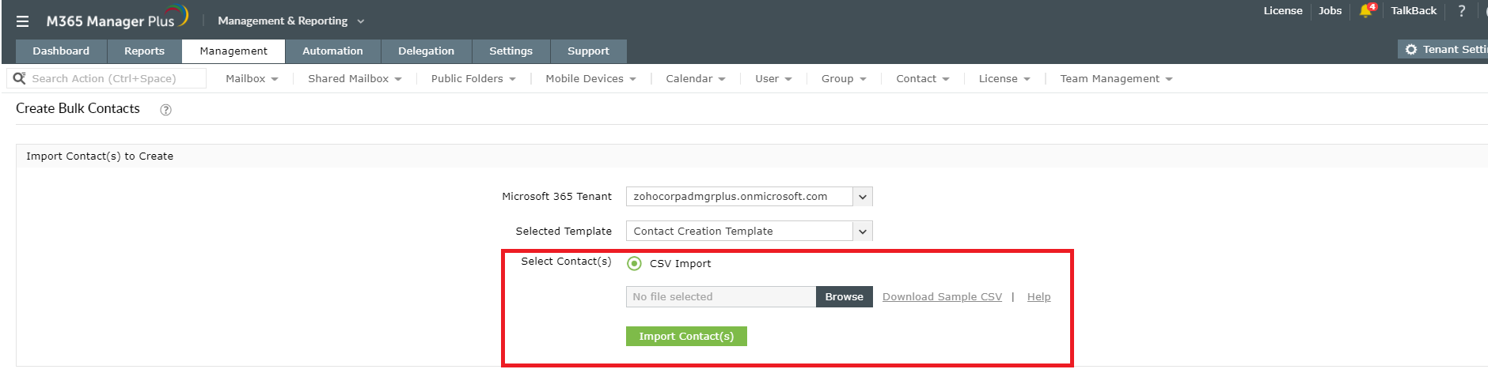Open the Team Management menu

click(1115, 79)
